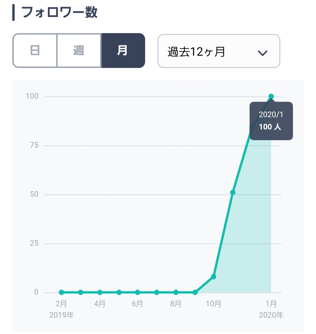316x334 pixels.
Task: Click the 2020/1 tooltip showing 100人
Action: [271, 120]
